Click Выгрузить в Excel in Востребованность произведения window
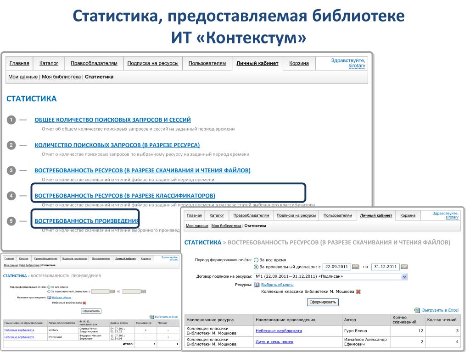Image resolution: width=470 pixels, height=352 pixels. coord(166,317)
